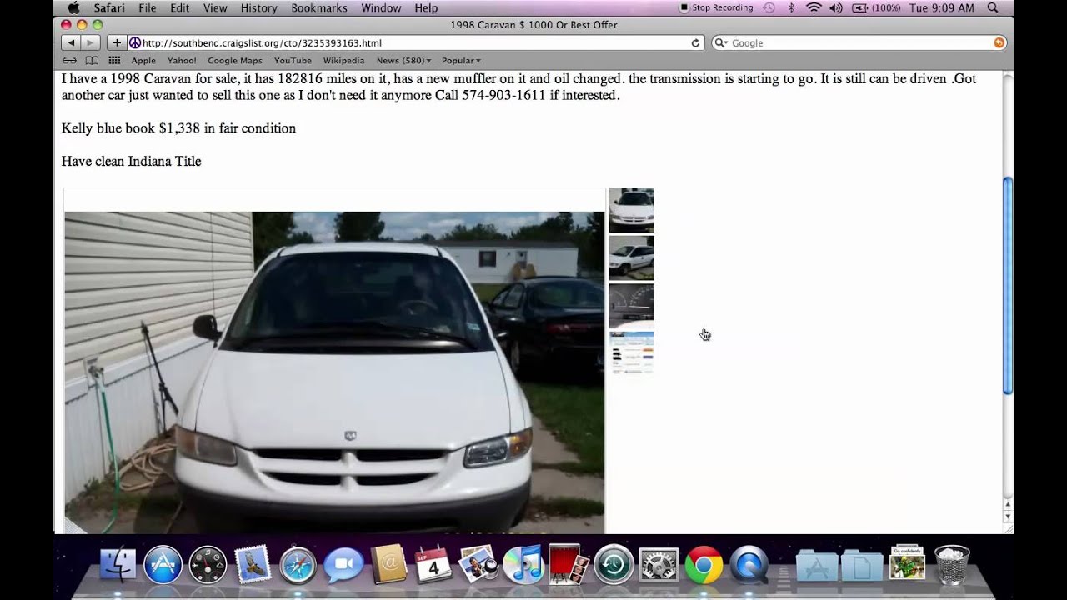Open Safari compass icon in Dock
Image resolution: width=1067 pixels, height=600 pixels.
[x=298, y=565]
